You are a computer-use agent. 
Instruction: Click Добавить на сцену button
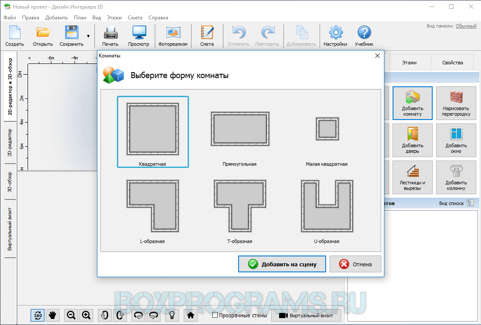(282, 264)
